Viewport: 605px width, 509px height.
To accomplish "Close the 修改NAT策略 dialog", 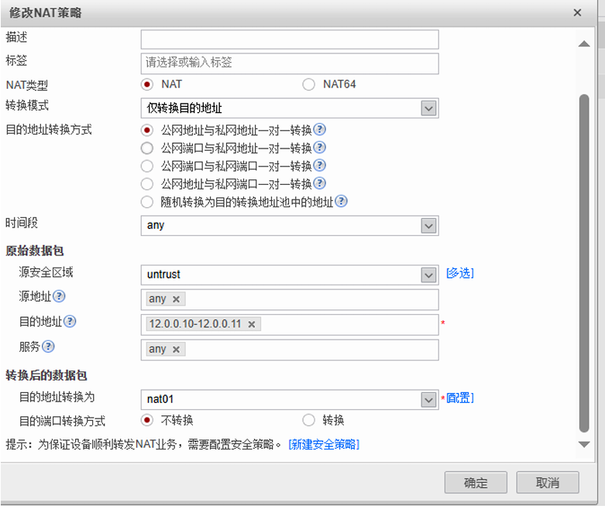I will point(577,12).
